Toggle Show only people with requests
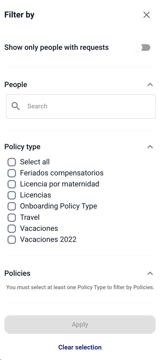160x360 pixels. click(142, 48)
